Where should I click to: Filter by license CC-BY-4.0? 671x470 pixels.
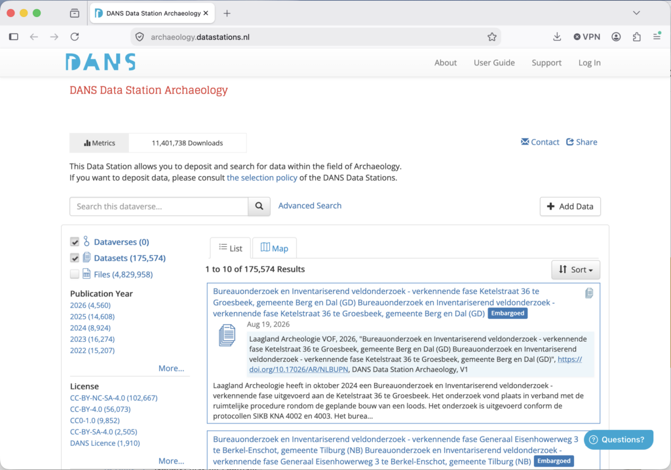(100, 409)
